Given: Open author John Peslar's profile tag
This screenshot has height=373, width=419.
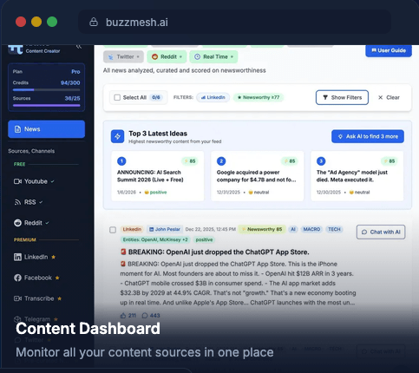Looking at the screenshot, I should tap(165, 229).
